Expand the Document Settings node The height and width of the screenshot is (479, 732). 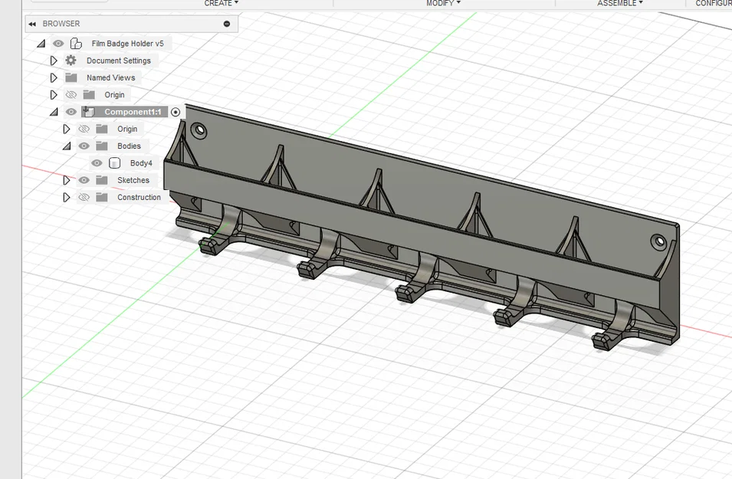pos(54,61)
